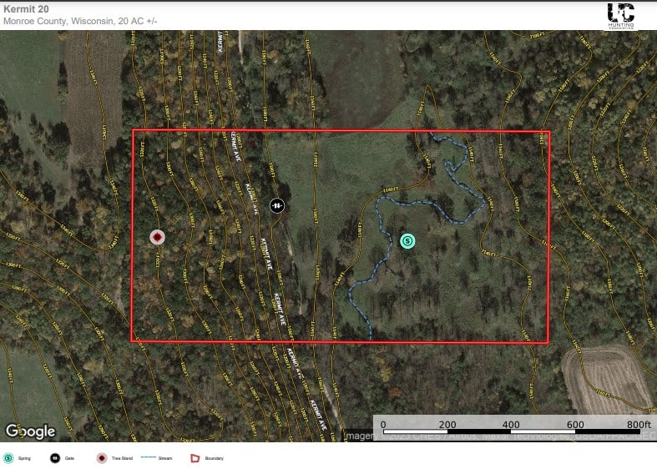Click the Boundary polygon icon in the legend
The width and height of the screenshot is (657, 474).
pyautogui.click(x=195, y=458)
